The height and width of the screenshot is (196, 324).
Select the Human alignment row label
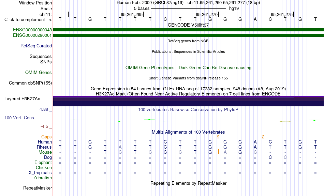click(x=45, y=142)
